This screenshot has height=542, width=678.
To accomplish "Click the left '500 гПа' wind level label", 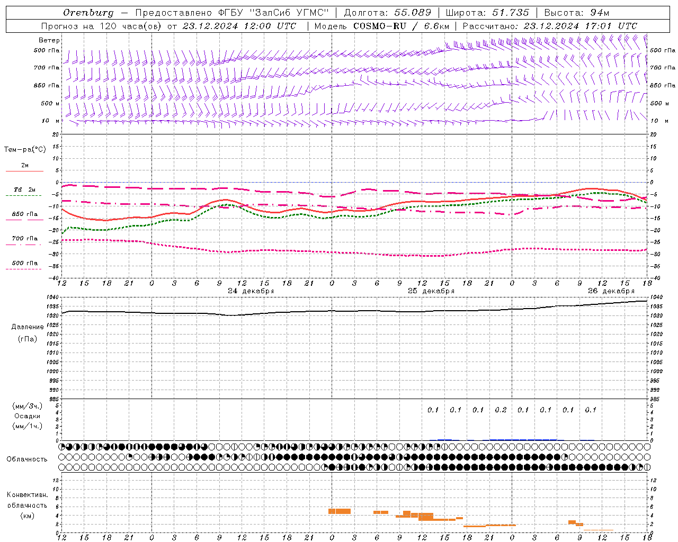I will click(x=47, y=50).
